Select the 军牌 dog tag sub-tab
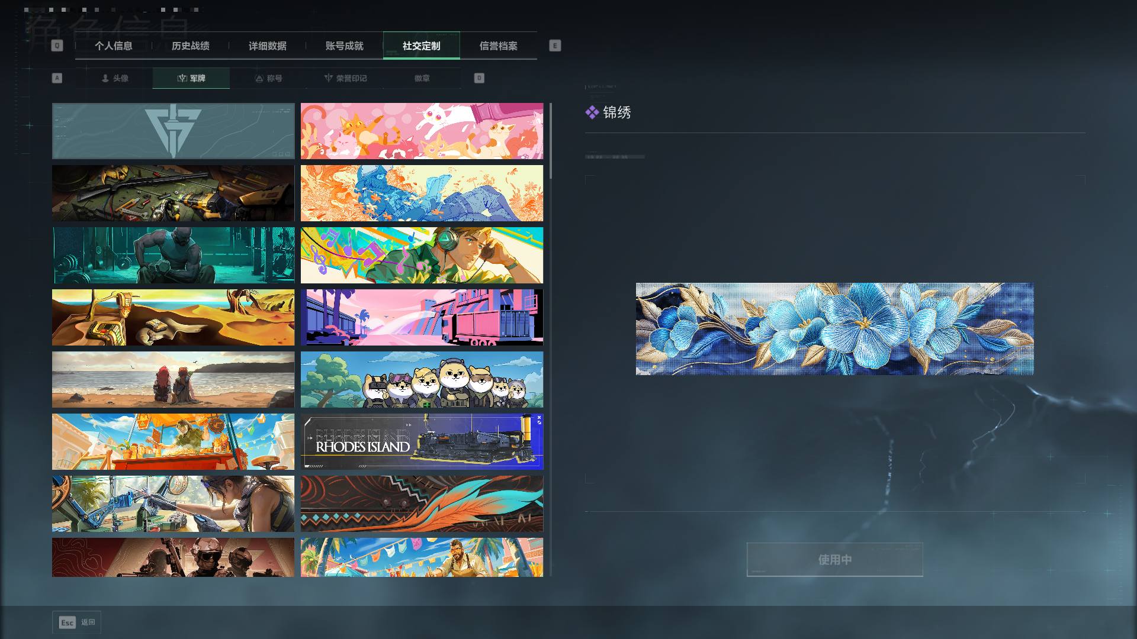The width and height of the screenshot is (1137, 639). click(191, 78)
